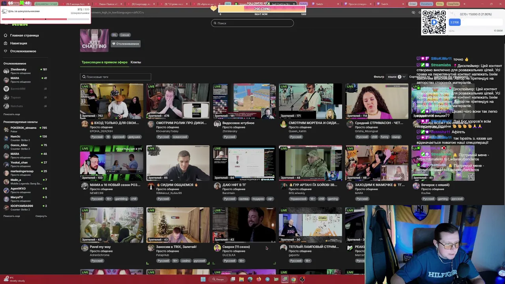
Task: Toggle the Отслеживаемое follow button for Just Chatting
Action: pyautogui.click(x=126, y=44)
